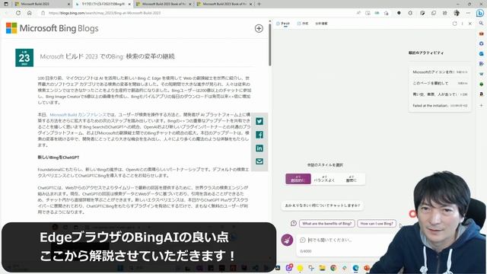The height and width of the screenshot is (274, 487).
Task: Open PowerPoint from the taskbar
Action: (x=367, y=268)
